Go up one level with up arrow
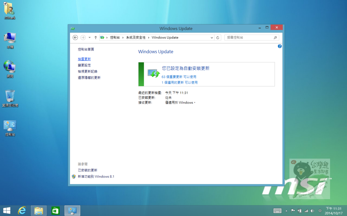This screenshot has width=347, height=216. pyautogui.click(x=96, y=37)
